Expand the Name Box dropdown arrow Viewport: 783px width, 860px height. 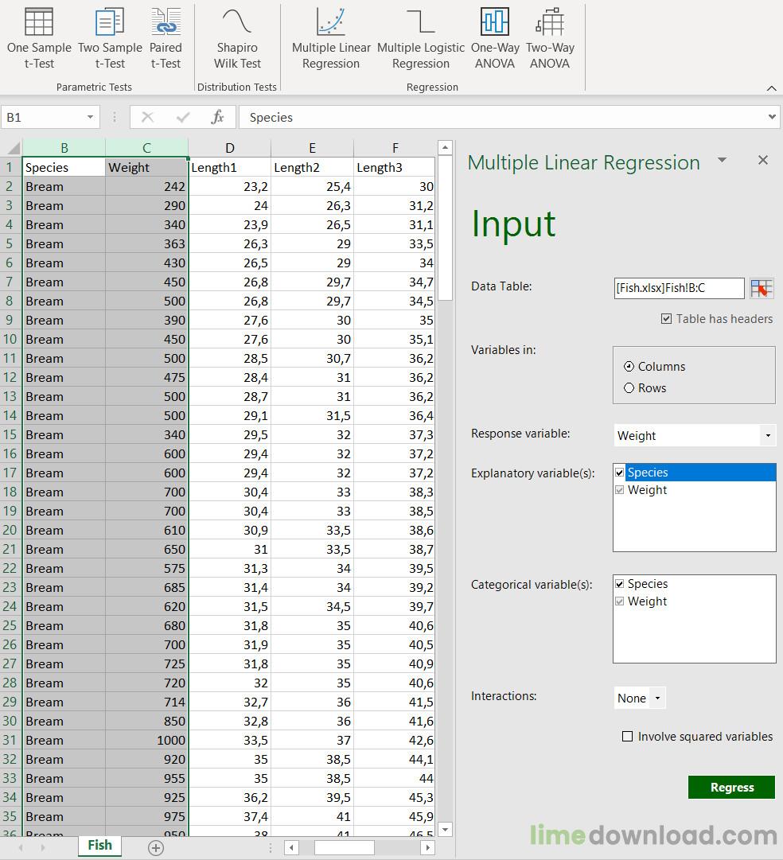[89, 117]
